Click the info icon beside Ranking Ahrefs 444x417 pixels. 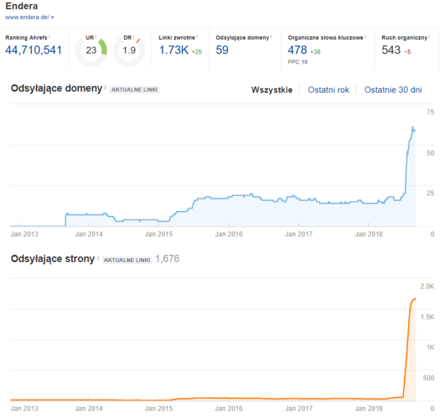pos(49,36)
